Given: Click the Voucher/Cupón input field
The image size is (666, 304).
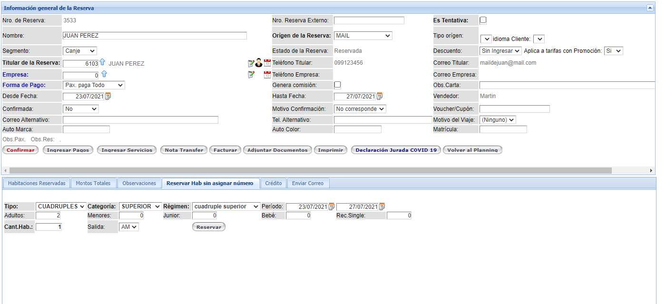Looking at the screenshot, I should click(x=514, y=109).
